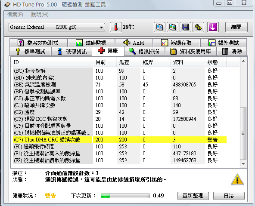Click the data value 437172180
This screenshot has width=255, height=206.
coord(185,154)
